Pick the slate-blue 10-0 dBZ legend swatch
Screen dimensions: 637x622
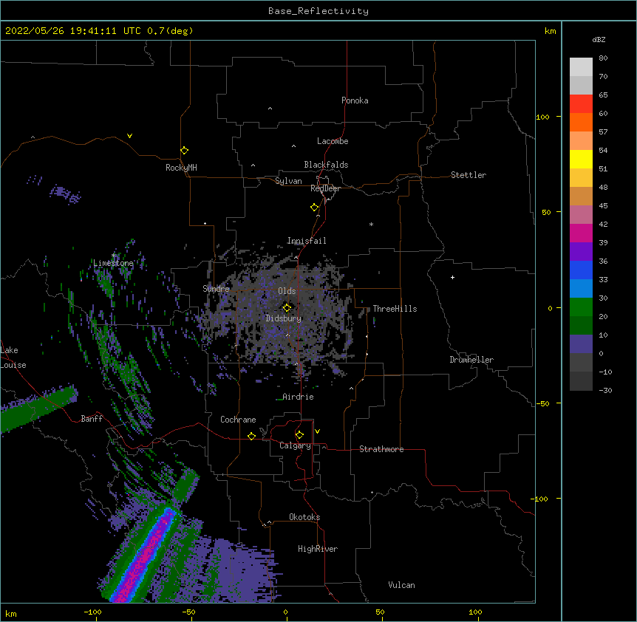click(x=581, y=344)
